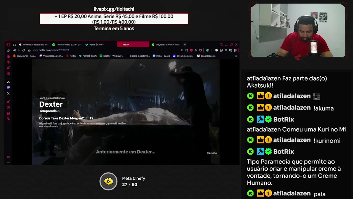Open Painel | Cinefy bookmark
The image size is (353, 199).
(88, 56)
